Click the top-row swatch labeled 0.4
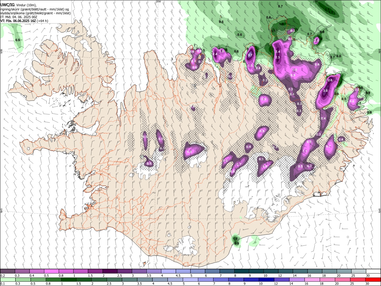Screen dimensions: 381x286 click(x=37, y=271)
